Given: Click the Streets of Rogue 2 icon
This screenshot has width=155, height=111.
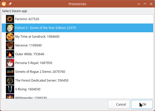Looking at the screenshot, I should 10,72.
